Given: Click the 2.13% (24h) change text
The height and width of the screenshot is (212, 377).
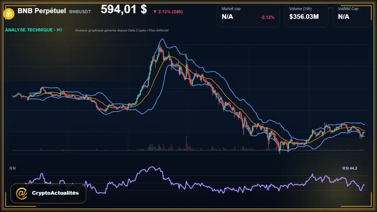Looking at the screenshot, I should click(171, 12).
